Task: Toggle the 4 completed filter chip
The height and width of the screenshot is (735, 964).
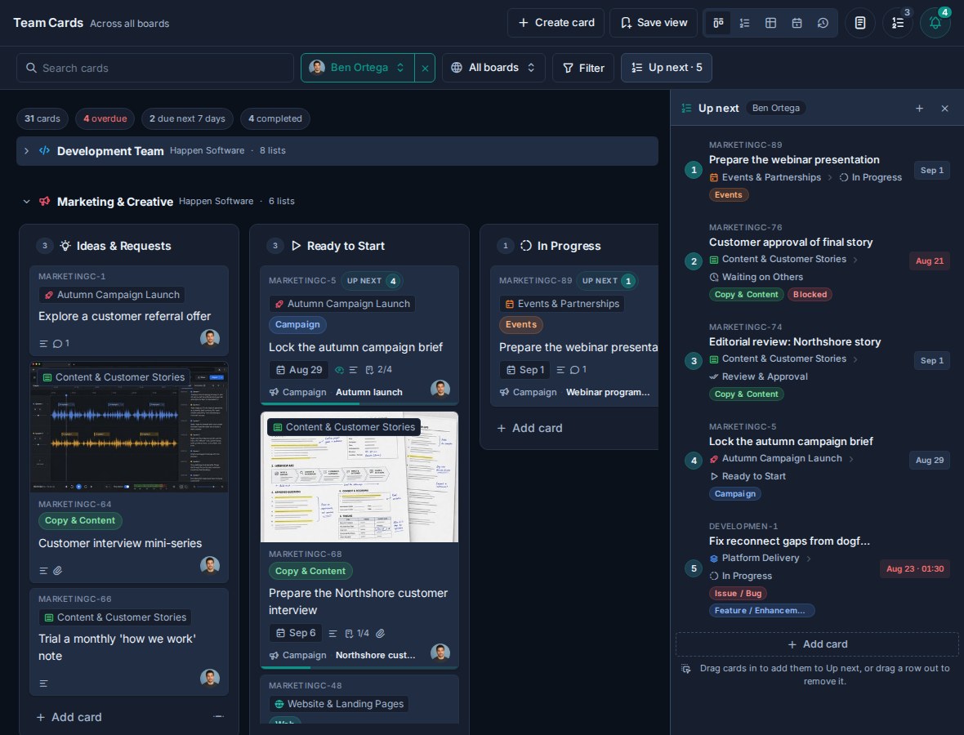Action: point(275,118)
